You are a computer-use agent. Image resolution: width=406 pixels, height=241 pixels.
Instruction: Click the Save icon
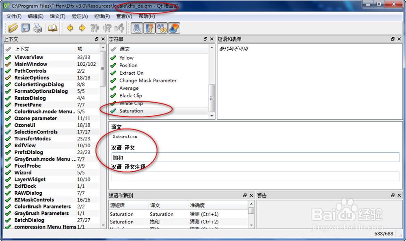24,28
